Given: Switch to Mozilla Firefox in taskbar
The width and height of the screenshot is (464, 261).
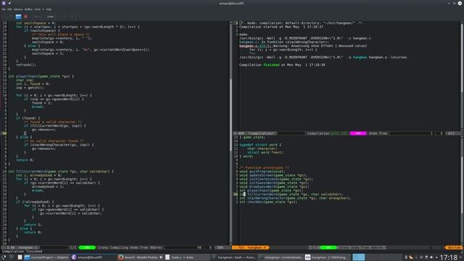Looking at the screenshot, I should point(141,257).
